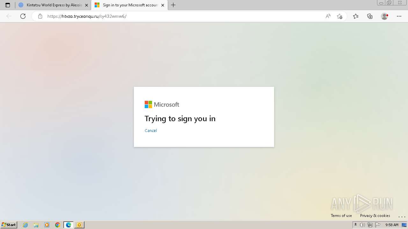Viewport: 408px width, 229px height.
Task: Click Cancel on the sign-in dialog
Action: (151, 130)
